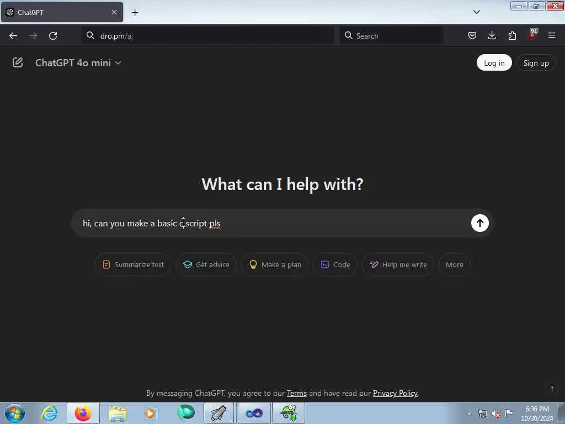
Task: Show hidden tray icons arrow
Action: 469,414
